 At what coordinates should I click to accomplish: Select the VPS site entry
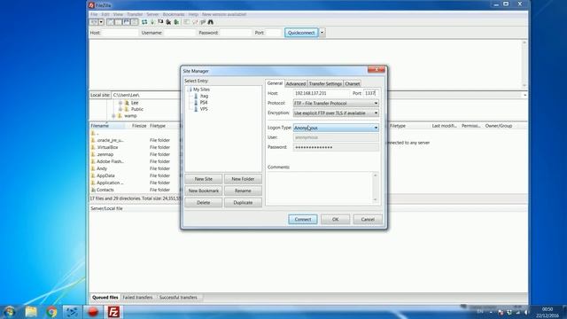tap(204, 109)
